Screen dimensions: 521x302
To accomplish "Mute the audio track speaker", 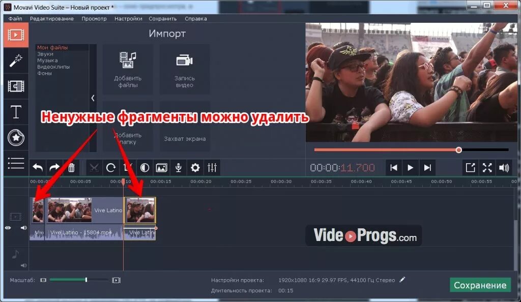I will tap(23, 265).
